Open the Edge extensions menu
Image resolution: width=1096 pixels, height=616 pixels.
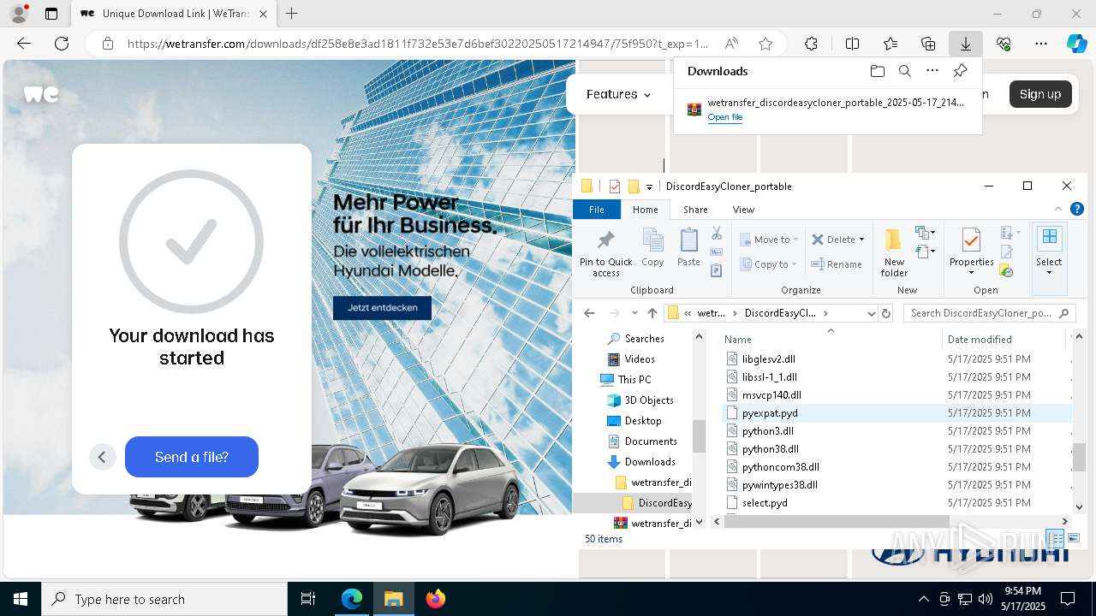tap(811, 44)
